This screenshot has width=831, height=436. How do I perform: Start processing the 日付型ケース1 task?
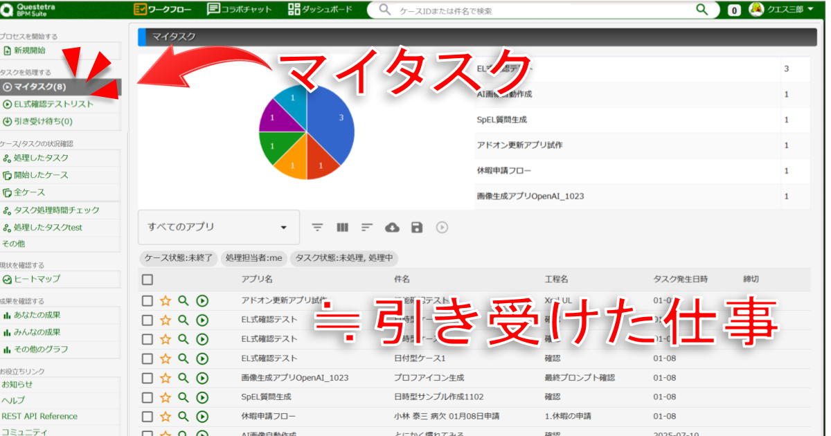tap(202, 358)
